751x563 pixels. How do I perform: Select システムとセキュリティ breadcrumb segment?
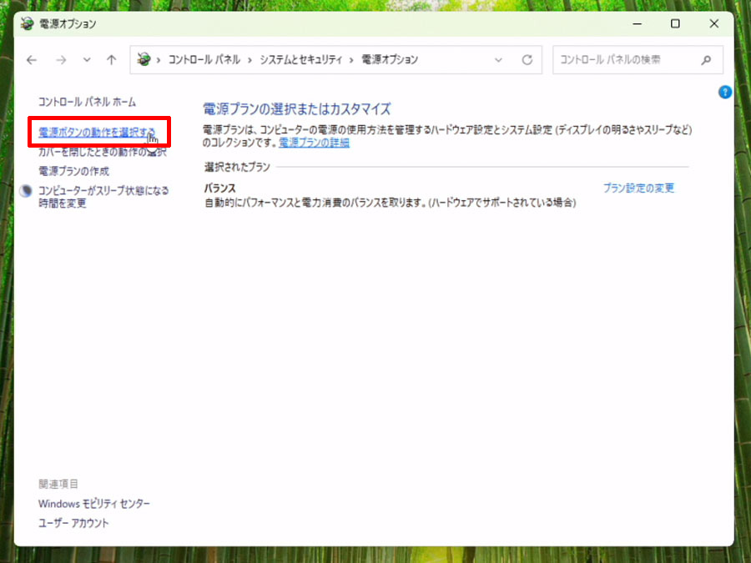300,60
